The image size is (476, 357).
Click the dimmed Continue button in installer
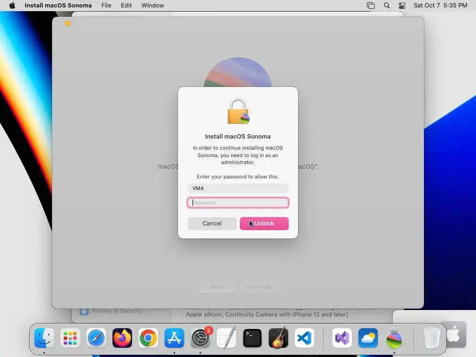pyautogui.click(x=258, y=286)
